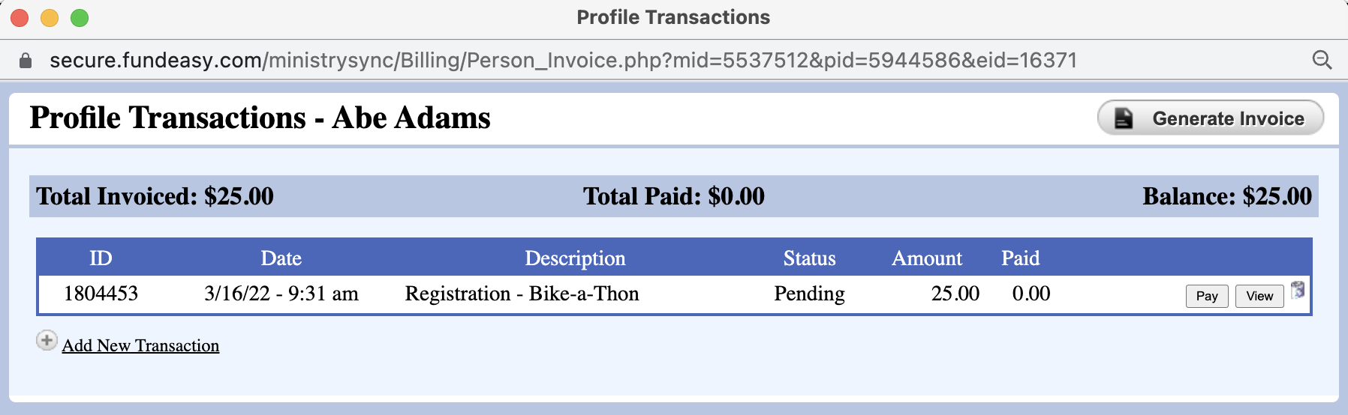The width and height of the screenshot is (1348, 415).
Task: Click the Pending status in the row
Action: pyautogui.click(x=809, y=294)
